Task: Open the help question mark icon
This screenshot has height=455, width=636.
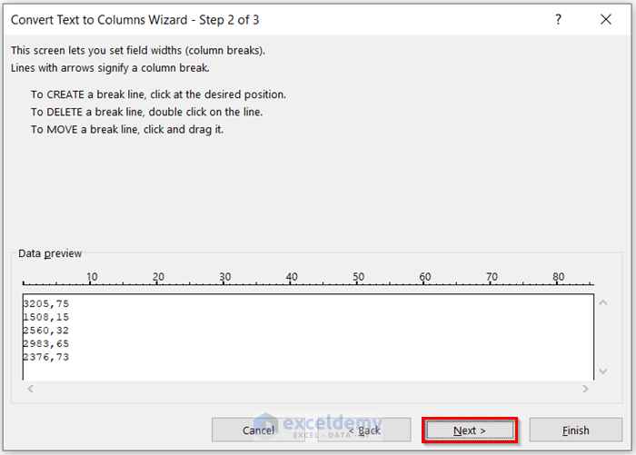Action: tap(559, 19)
